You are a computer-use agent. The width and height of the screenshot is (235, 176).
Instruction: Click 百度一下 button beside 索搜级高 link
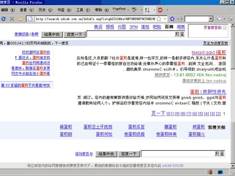pyautogui.click(x=74, y=34)
